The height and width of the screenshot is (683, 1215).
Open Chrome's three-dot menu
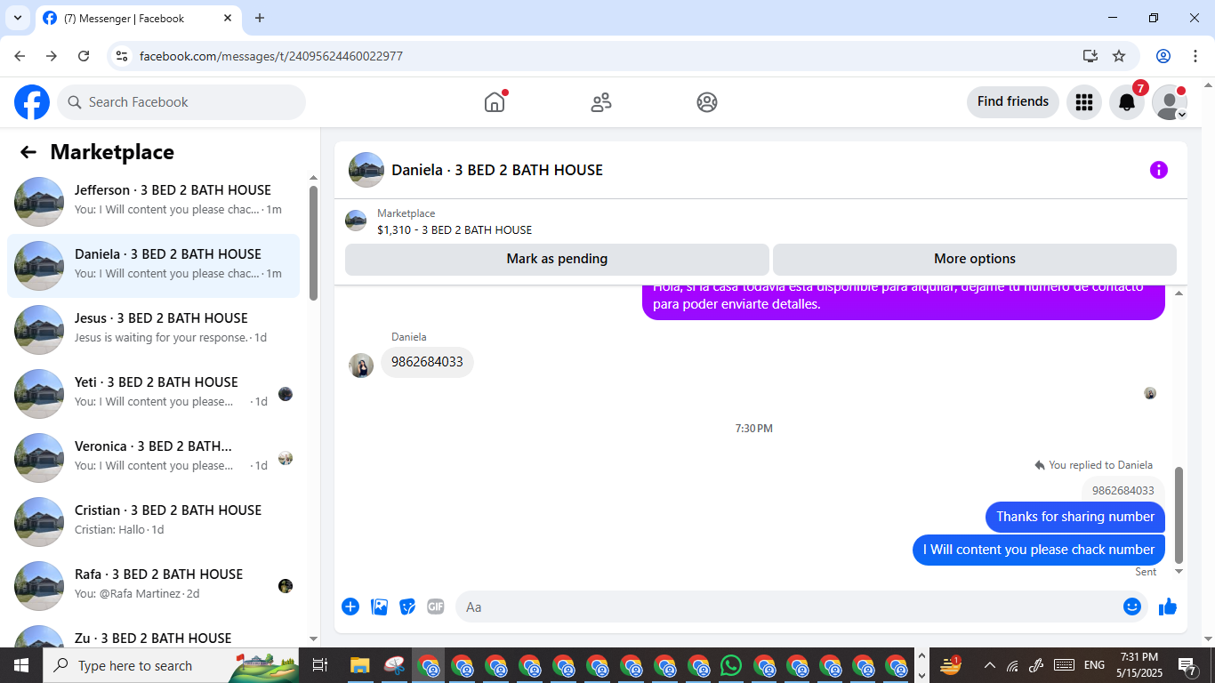tap(1195, 56)
